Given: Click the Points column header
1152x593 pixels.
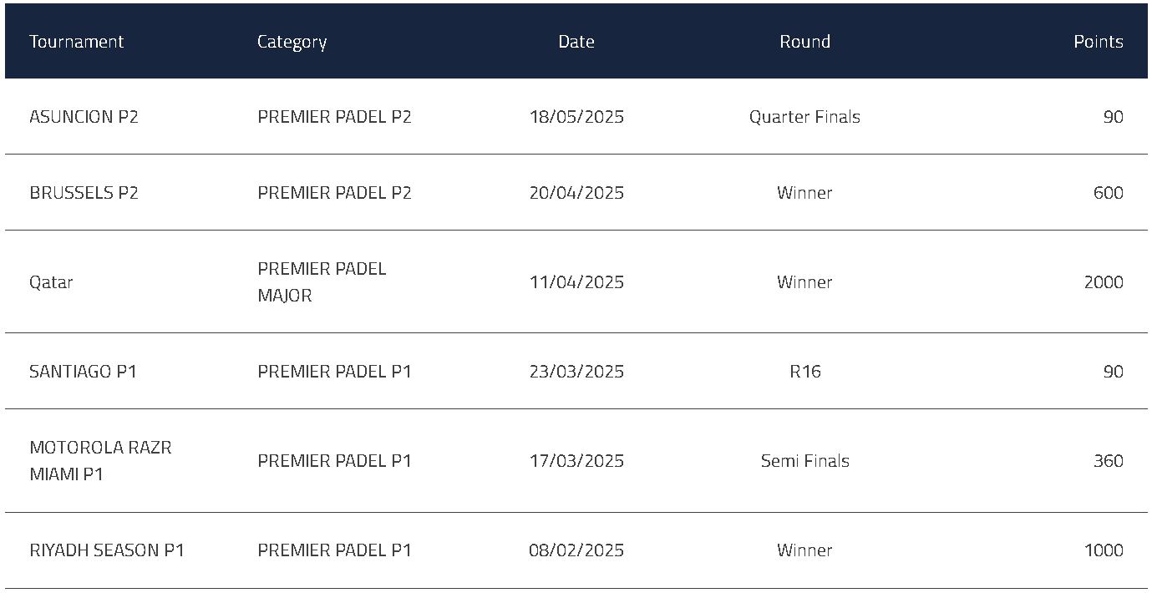Looking at the screenshot, I should [1098, 42].
